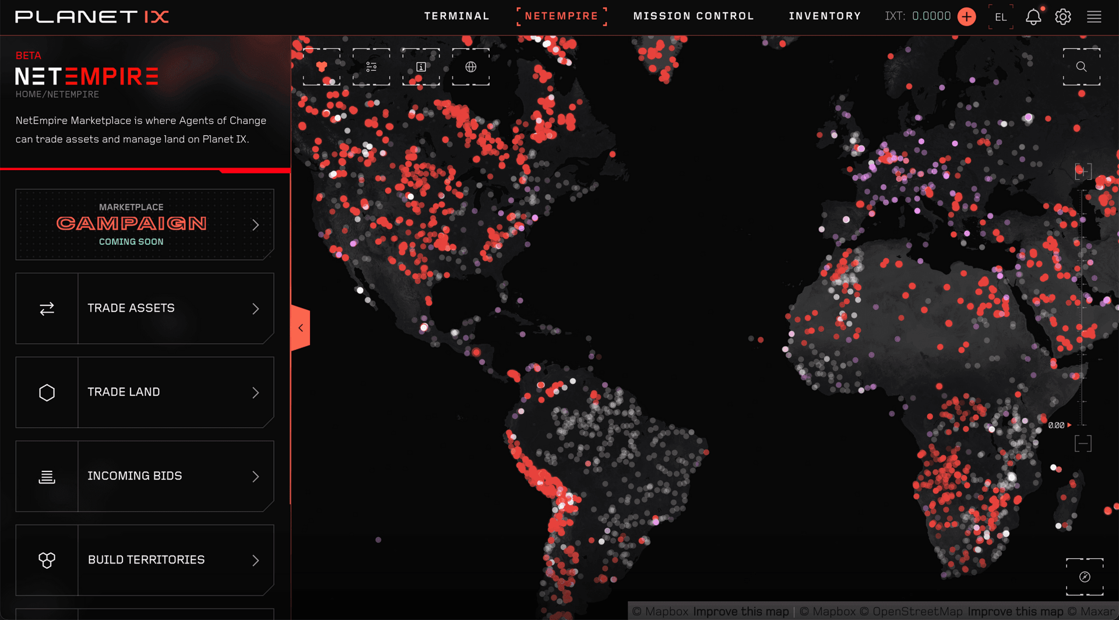Open the settings gear
Screen dimensions: 1119x620
[x=1063, y=16]
